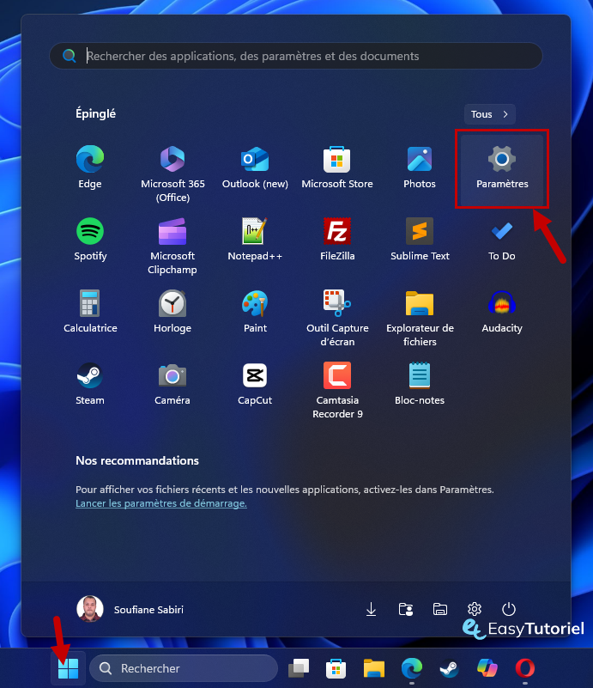Show all apps with Tous button

tap(489, 114)
